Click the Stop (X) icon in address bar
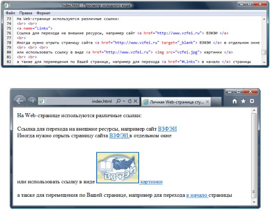270x211 pixels. pyautogui.click(x=136, y=101)
